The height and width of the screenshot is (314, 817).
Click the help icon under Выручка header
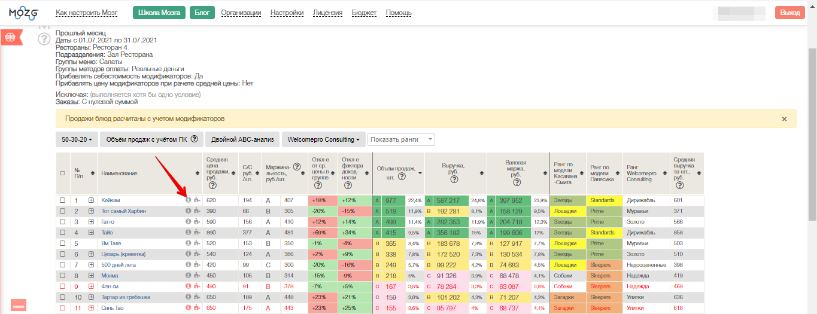(x=454, y=179)
